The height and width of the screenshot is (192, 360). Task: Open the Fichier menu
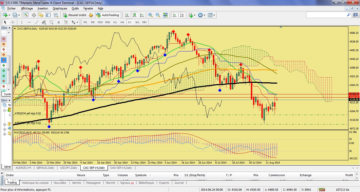pos(11,8)
